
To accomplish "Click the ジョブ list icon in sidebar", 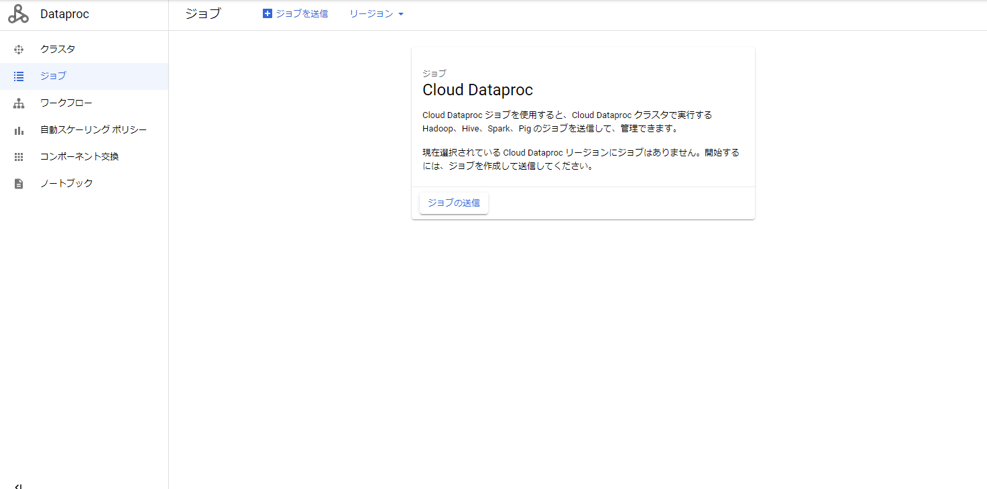I will 19,76.
